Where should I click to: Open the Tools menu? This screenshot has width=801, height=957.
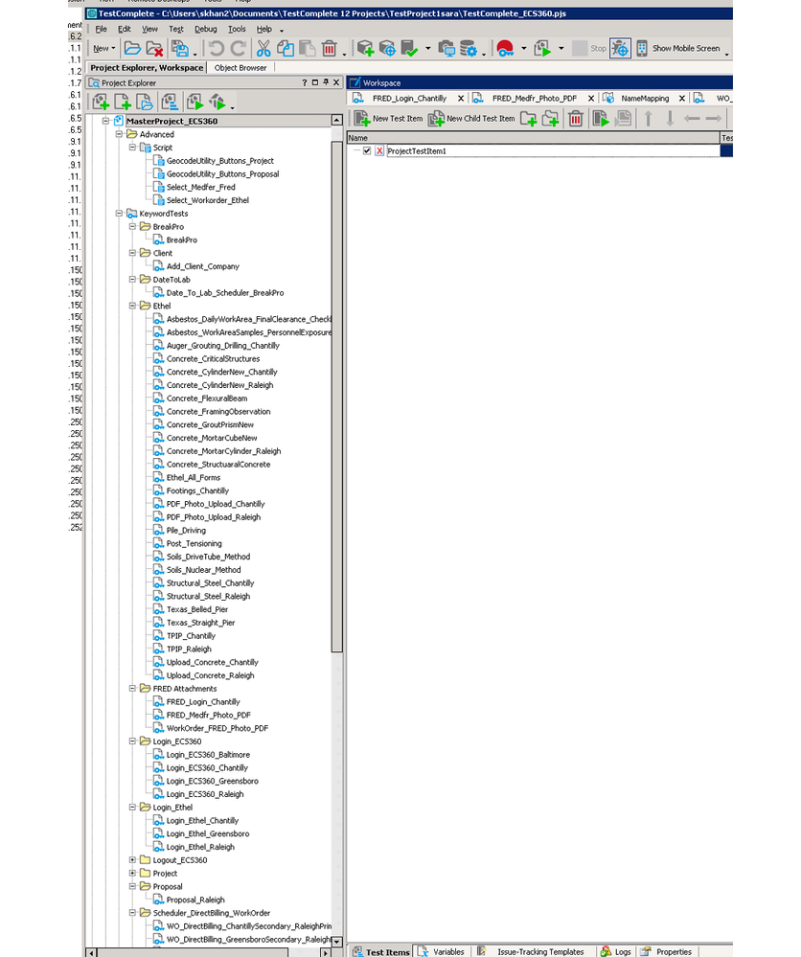tap(237, 29)
